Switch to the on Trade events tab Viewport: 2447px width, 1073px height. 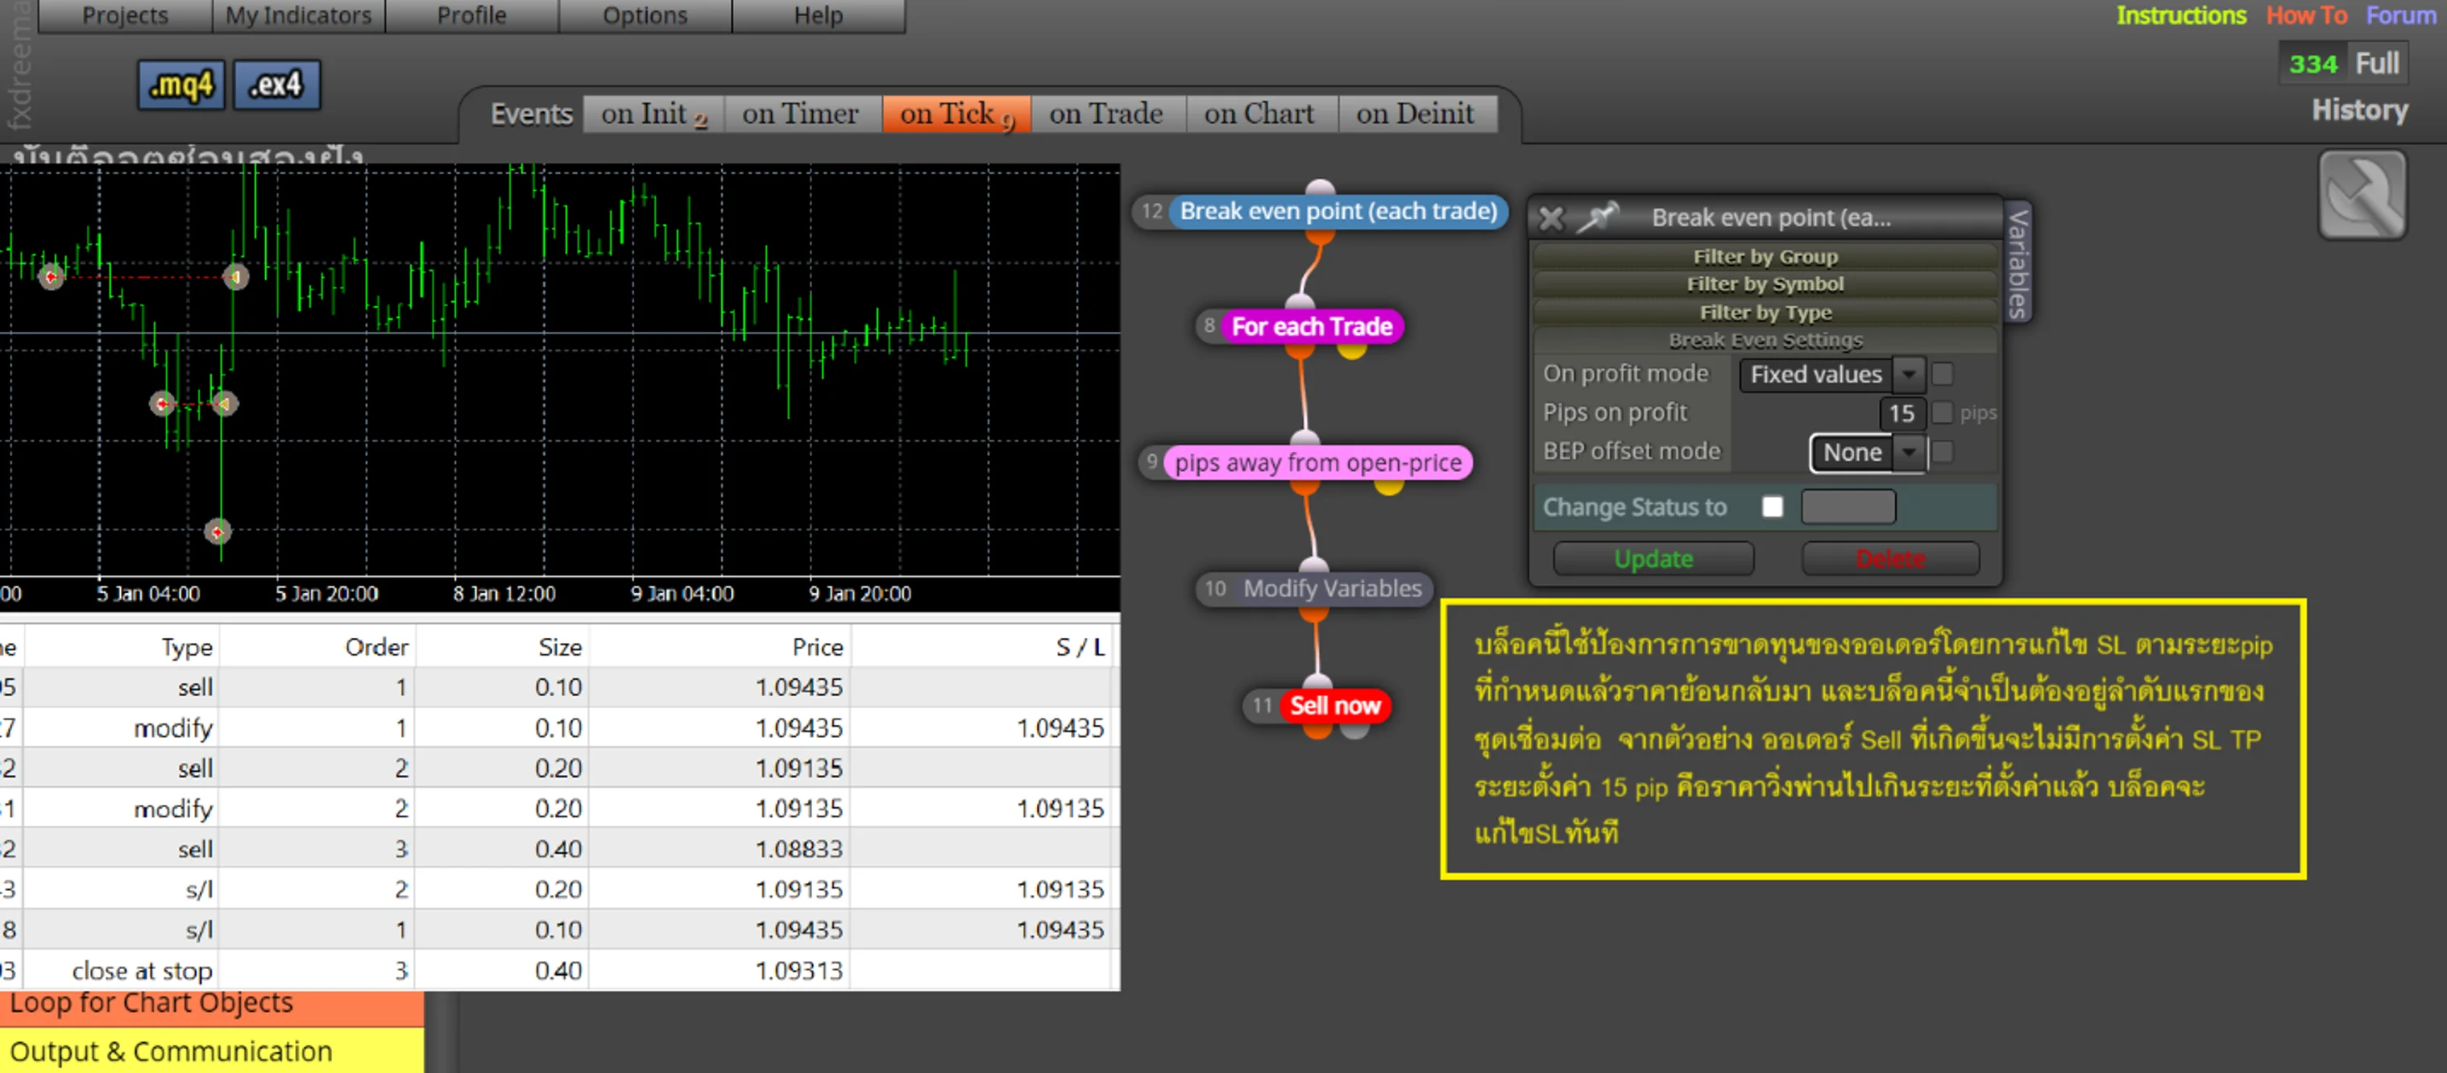(x=1106, y=114)
